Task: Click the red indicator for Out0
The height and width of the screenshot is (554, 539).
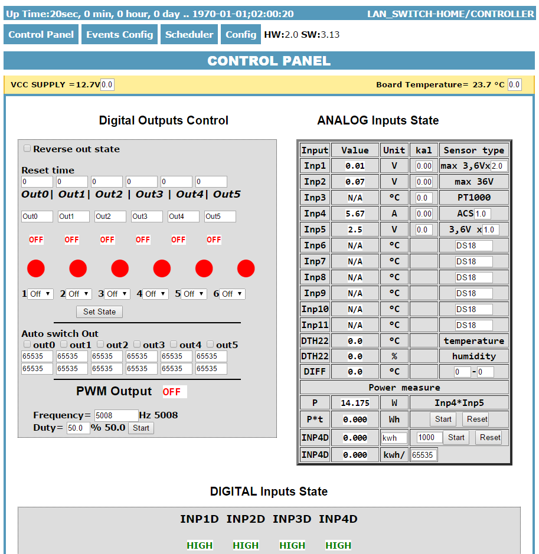Action: [36, 268]
